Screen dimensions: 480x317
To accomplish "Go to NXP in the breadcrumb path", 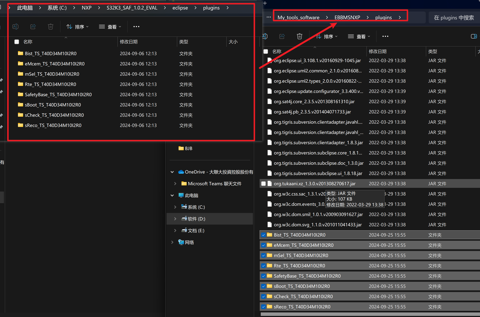I will pyautogui.click(x=87, y=8).
